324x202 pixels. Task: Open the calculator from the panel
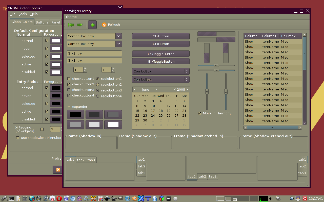[25, 198]
